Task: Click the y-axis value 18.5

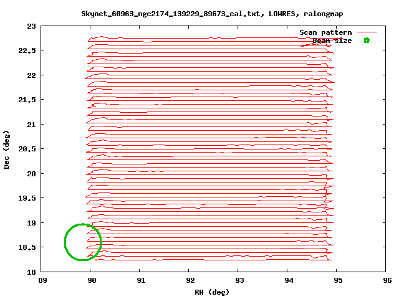Action: pos(27,247)
